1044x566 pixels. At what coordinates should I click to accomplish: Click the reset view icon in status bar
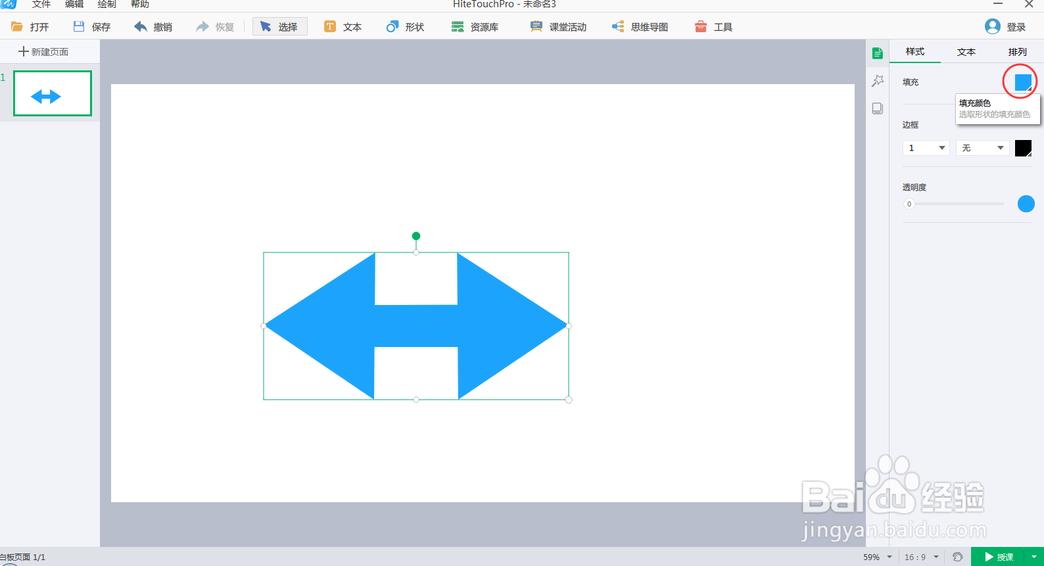(957, 557)
